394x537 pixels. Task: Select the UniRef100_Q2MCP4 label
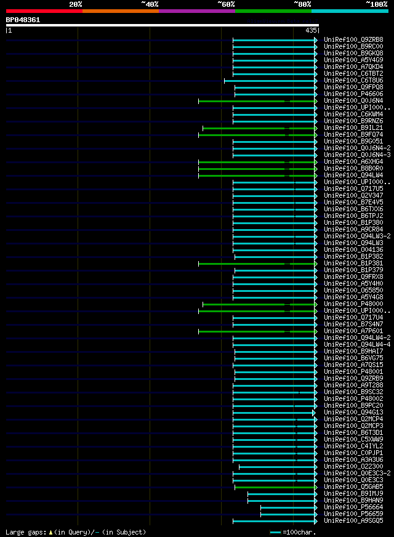coord(353,419)
